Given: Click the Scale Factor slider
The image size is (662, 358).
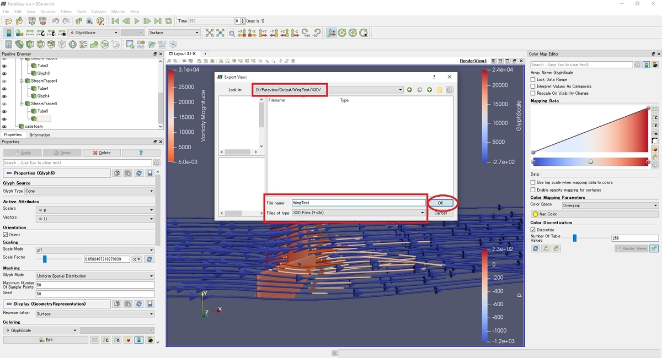Looking at the screenshot, I should (59, 259).
